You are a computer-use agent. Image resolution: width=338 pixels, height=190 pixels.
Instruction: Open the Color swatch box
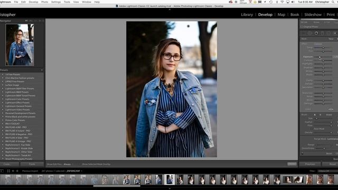pyautogui.click(x=331, y=109)
